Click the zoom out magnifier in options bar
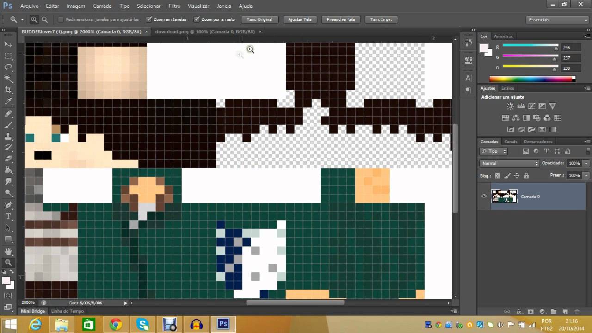This screenshot has height=333, width=592. click(x=45, y=19)
